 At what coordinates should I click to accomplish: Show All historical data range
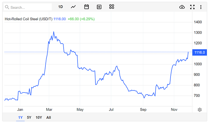pyautogui.click(x=48, y=118)
